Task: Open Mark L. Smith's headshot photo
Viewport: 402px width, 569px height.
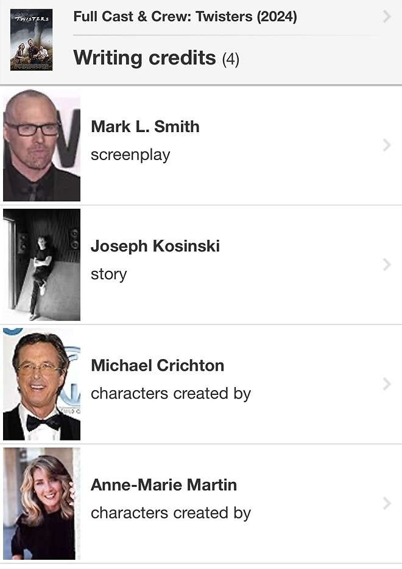Action: pyautogui.click(x=41, y=145)
